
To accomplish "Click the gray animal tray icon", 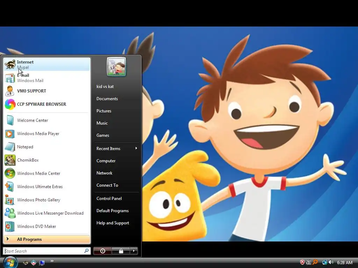I will [309, 262].
